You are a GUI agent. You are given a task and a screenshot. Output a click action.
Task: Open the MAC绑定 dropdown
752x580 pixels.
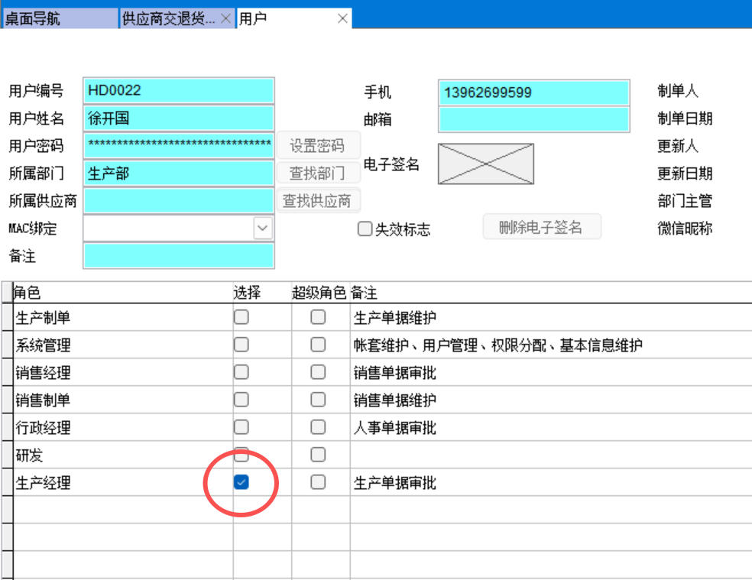(262, 228)
